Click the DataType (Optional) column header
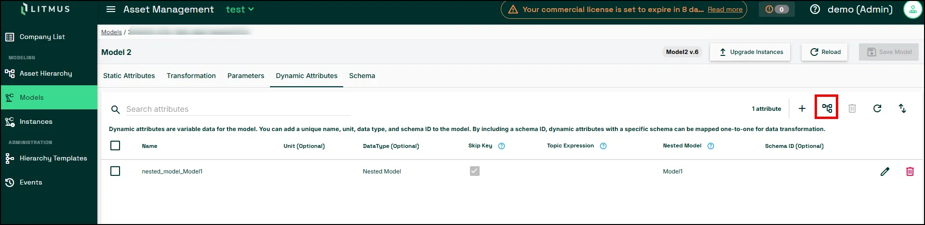The image size is (925, 225). pos(391,146)
